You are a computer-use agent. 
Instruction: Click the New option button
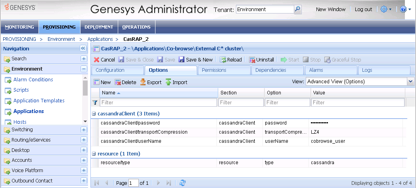(102, 82)
